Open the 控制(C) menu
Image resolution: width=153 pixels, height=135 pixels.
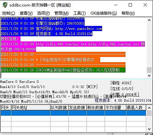9,13
